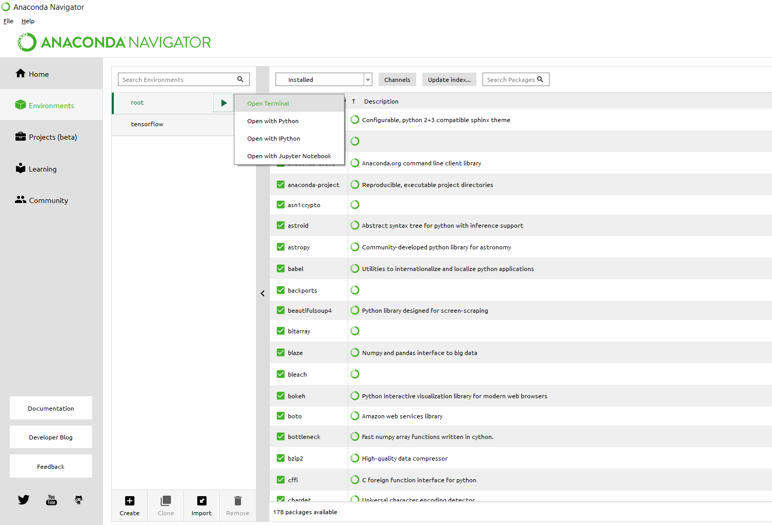Click 'High-quality data compressor' description
This screenshot has height=525, width=772.
tap(405, 459)
